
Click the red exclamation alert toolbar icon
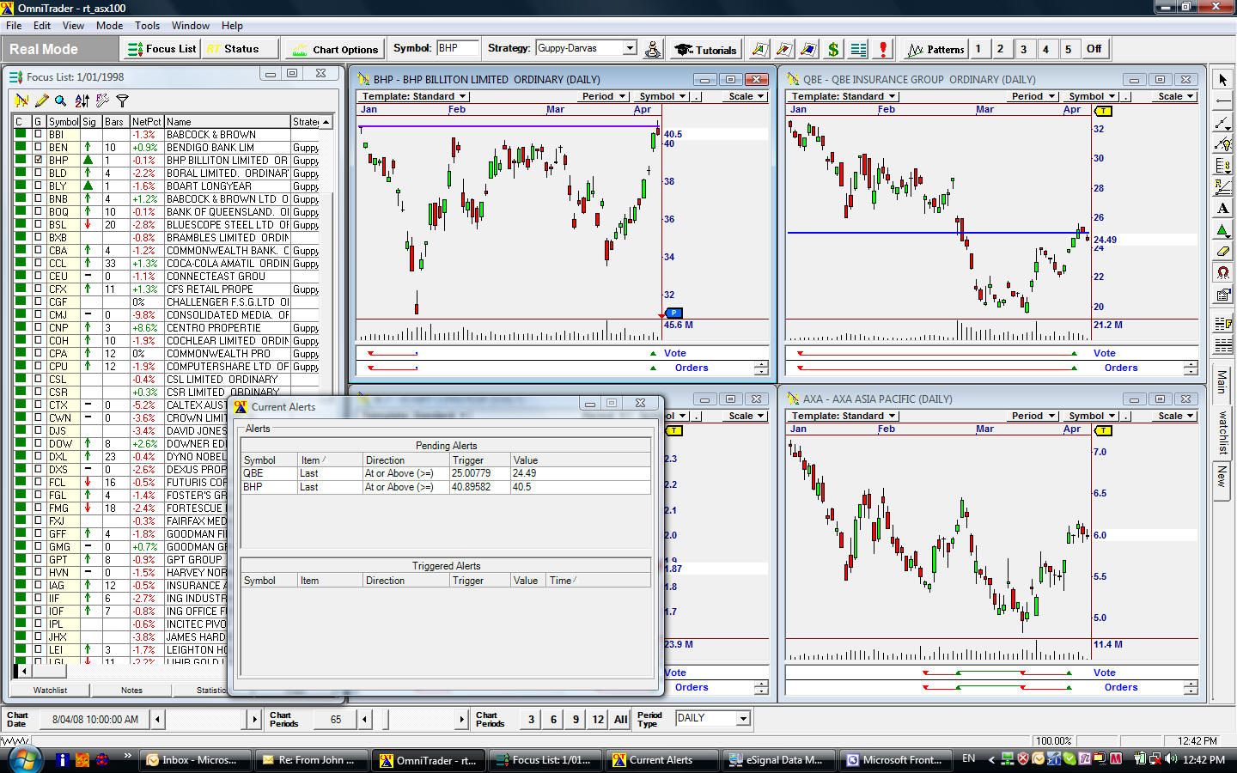[882, 49]
